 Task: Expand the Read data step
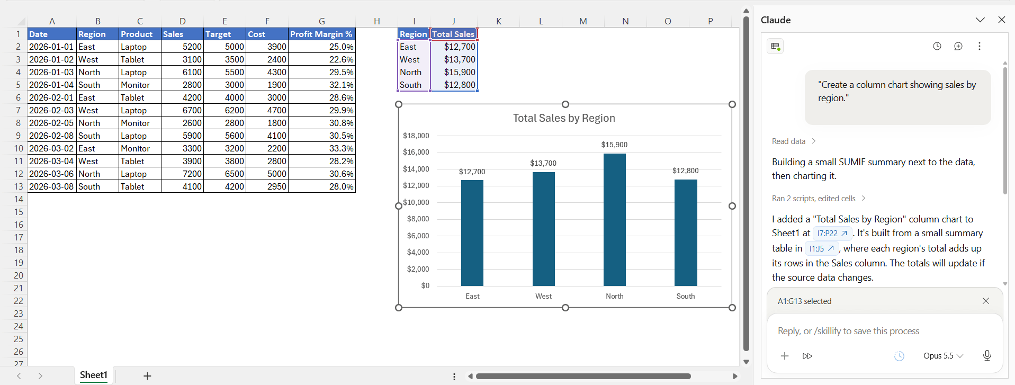tap(794, 141)
